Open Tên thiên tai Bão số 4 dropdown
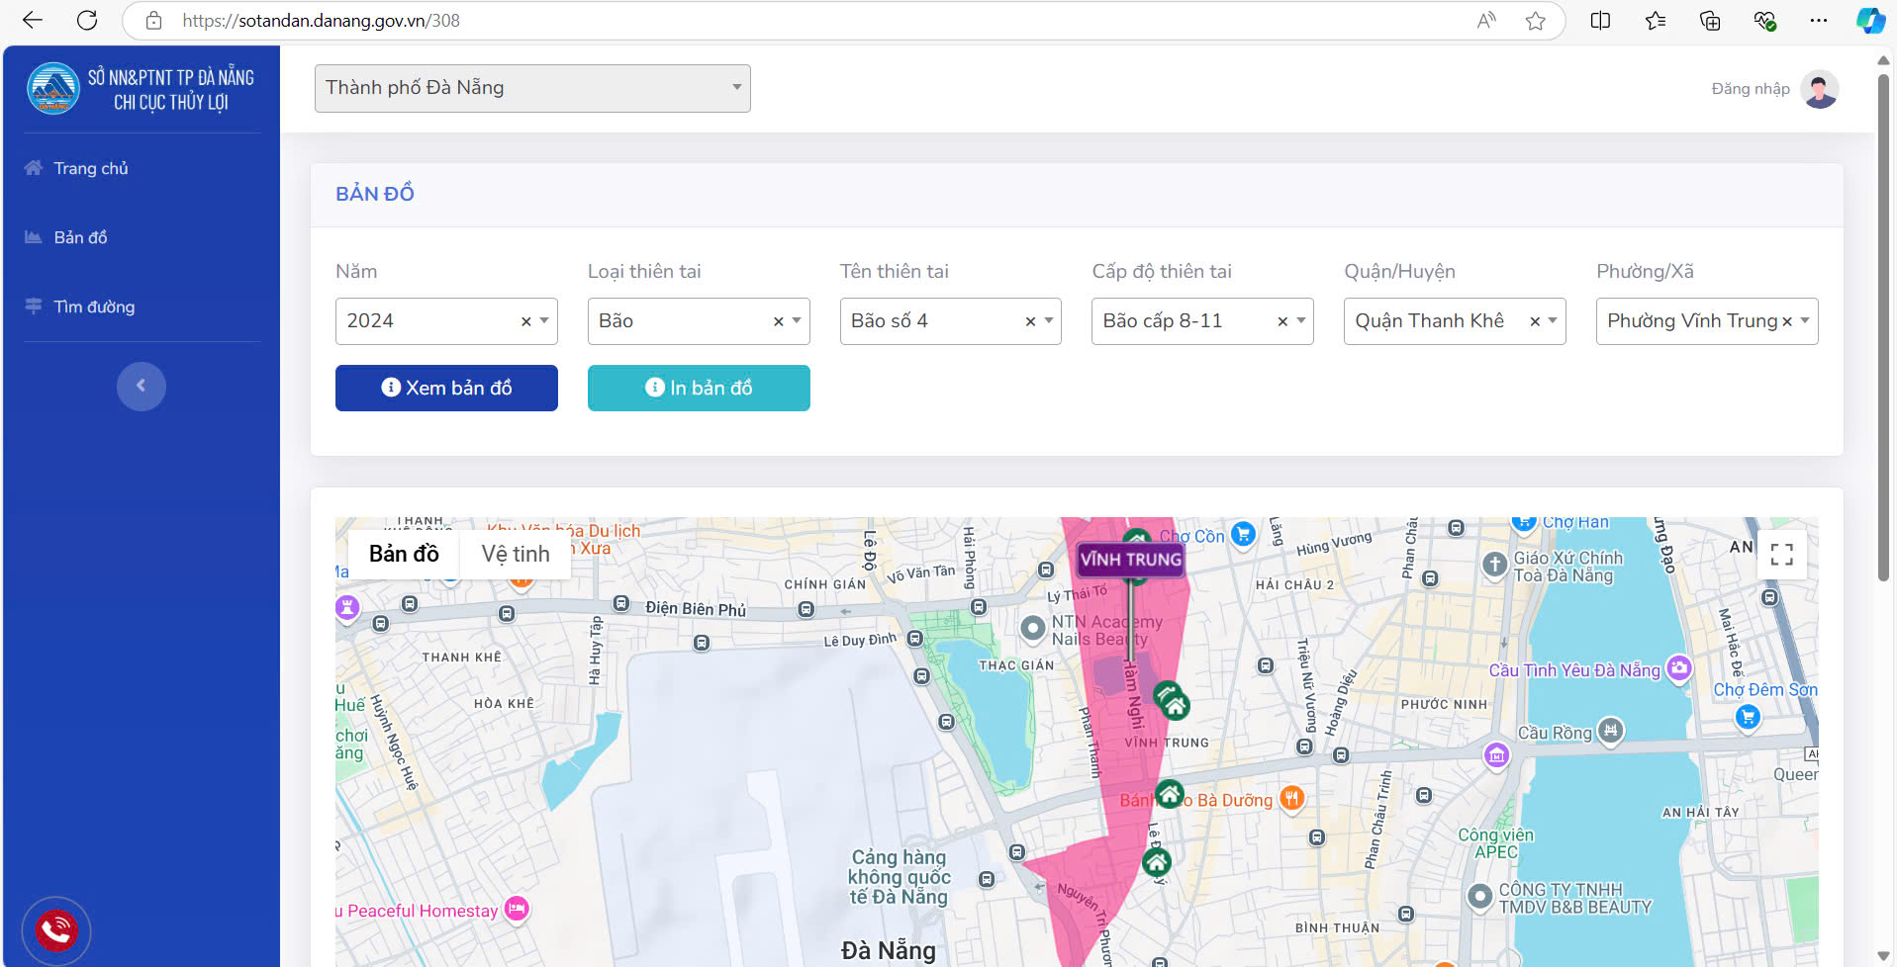Screen dimensions: 1897x967 tap(951, 321)
